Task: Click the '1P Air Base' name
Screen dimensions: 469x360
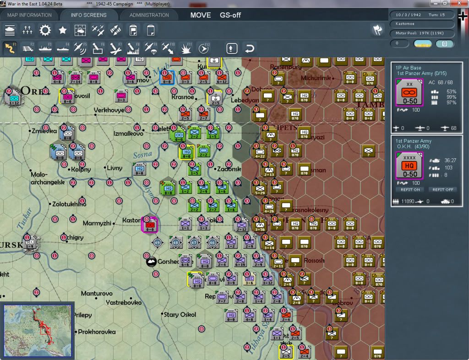Action: (408, 68)
